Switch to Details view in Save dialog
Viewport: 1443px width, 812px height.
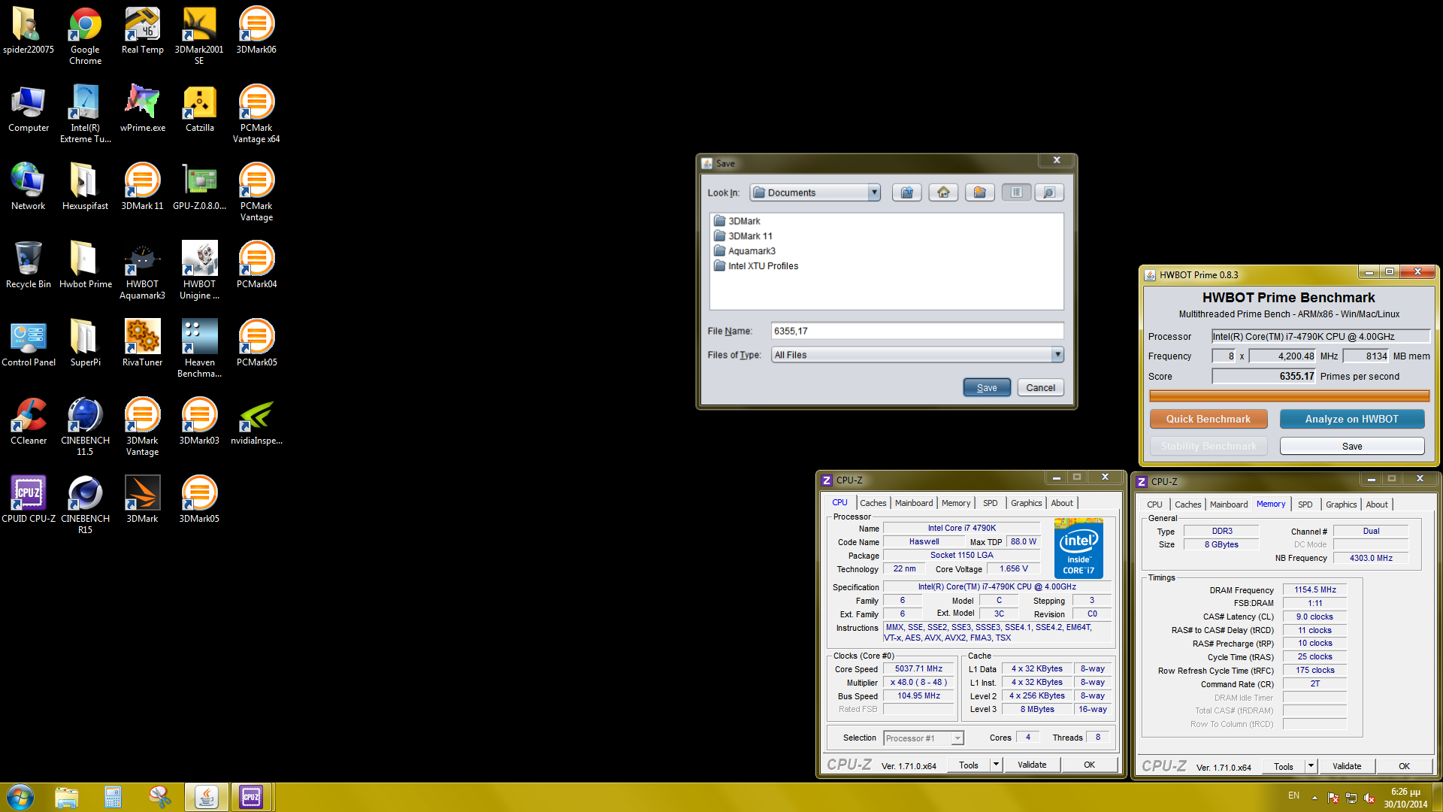[x=1049, y=192]
